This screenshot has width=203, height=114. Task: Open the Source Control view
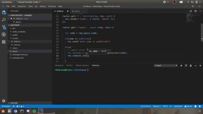click(3, 27)
